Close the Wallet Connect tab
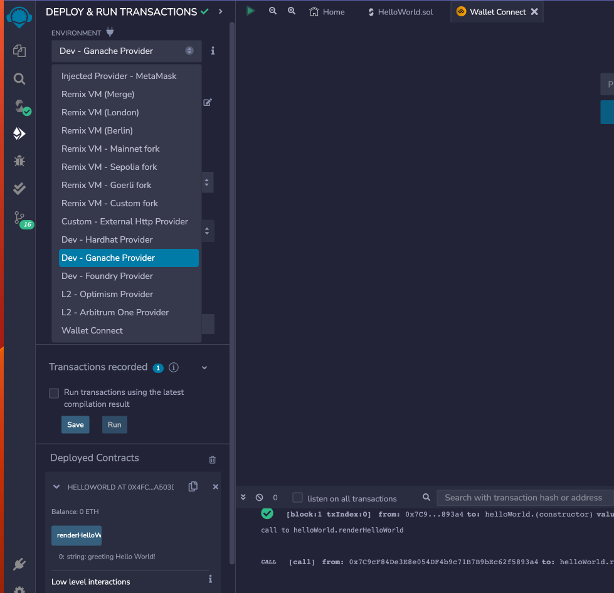Image resolution: width=614 pixels, height=593 pixels. pyautogui.click(x=534, y=12)
